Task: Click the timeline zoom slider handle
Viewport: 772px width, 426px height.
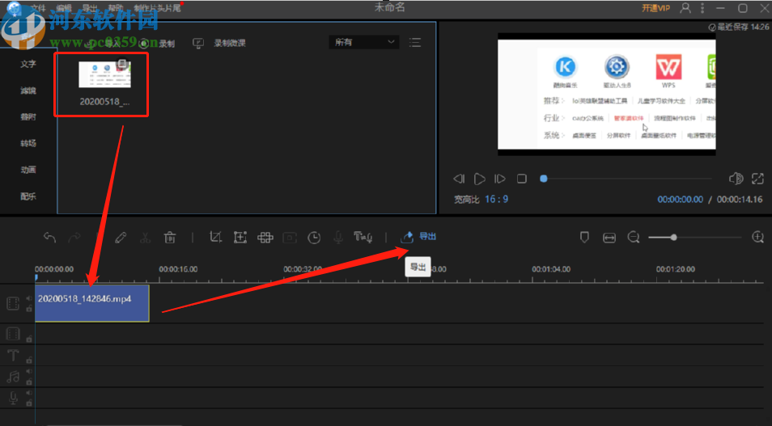Action: coord(673,237)
